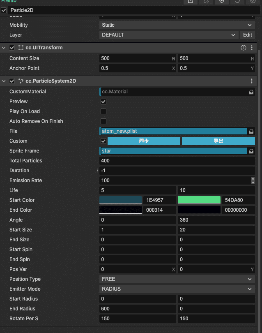Open the Position Type dropdown showing FREE
This screenshot has height=333, width=262.
coord(177,279)
